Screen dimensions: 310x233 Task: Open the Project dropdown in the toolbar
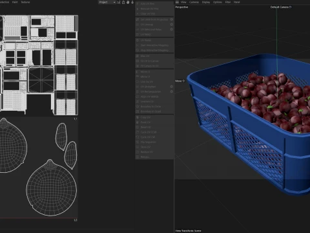pyautogui.click(x=107, y=2)
